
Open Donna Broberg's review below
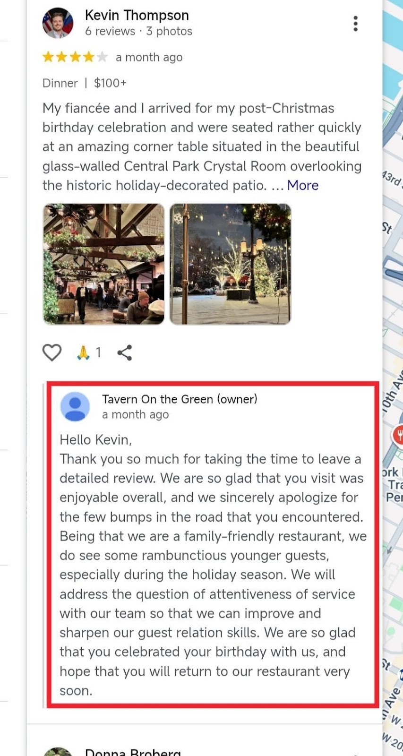pyautogui.click(x=133, y=751)
